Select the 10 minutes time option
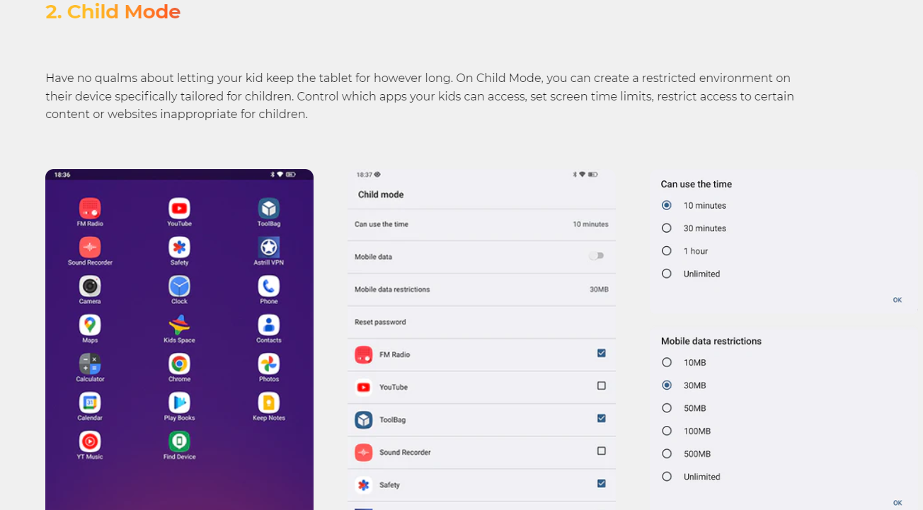923x510 pixels. [666, 205]
